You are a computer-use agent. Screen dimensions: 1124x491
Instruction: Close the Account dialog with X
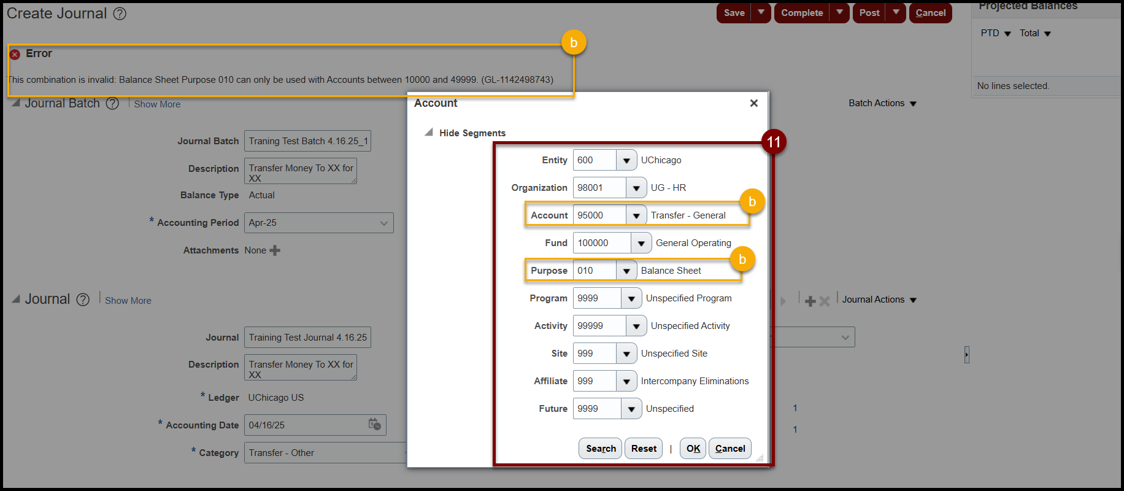754,103
